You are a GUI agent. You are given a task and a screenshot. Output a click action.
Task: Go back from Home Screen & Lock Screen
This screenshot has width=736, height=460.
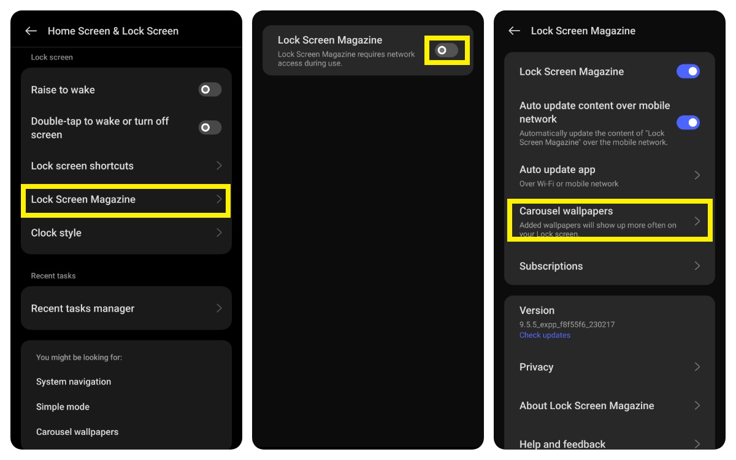click(x=31, y=31)
